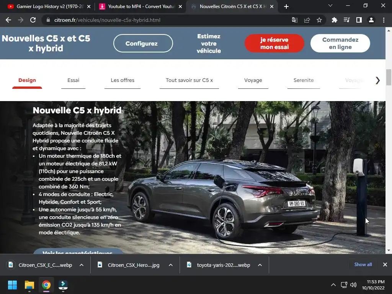This screenshot has width=392, height=294.
Task: Click the Nouvelle C5 x hybrid heading
Action: (77, 110)
